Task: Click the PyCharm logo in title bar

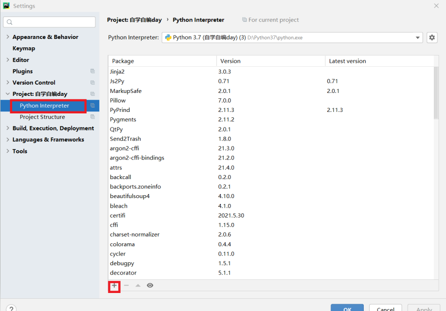Action: pyautogui.click(x=6, y=6)
